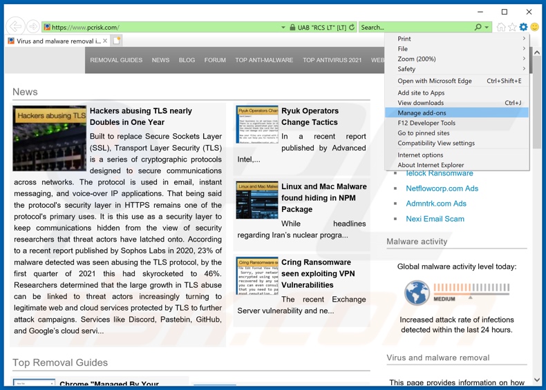This screenshot has width=546, height=390.
Task: Open the Nexi Email Scam link
Action: (x=435, y=219)
